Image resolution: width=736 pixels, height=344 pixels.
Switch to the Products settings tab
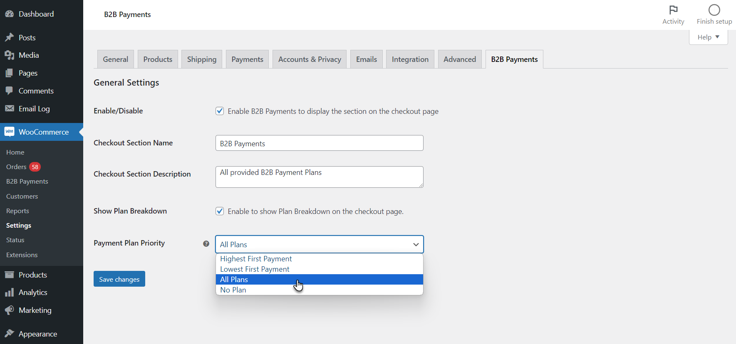pyautogui.click(x=158, y=59)
